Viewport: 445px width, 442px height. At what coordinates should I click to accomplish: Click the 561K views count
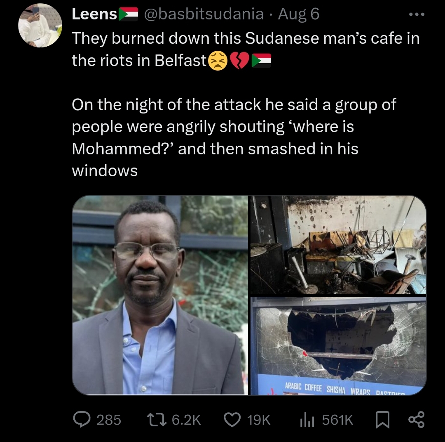point(337,420)
